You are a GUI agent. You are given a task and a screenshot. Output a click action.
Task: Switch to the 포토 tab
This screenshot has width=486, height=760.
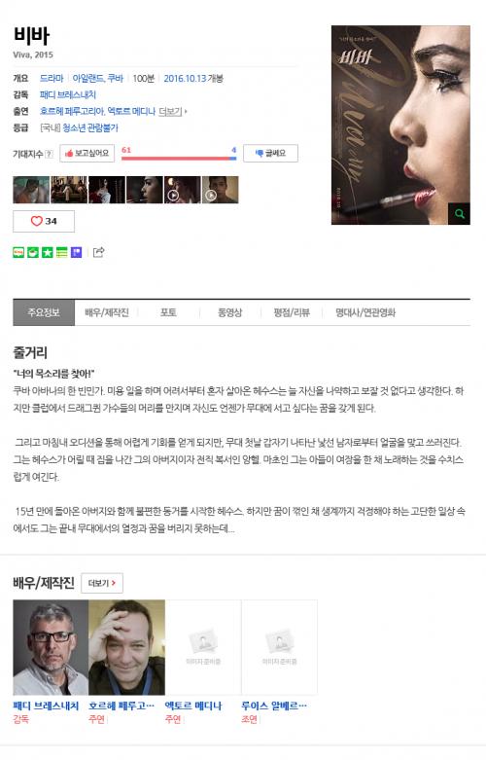[168, 312]
